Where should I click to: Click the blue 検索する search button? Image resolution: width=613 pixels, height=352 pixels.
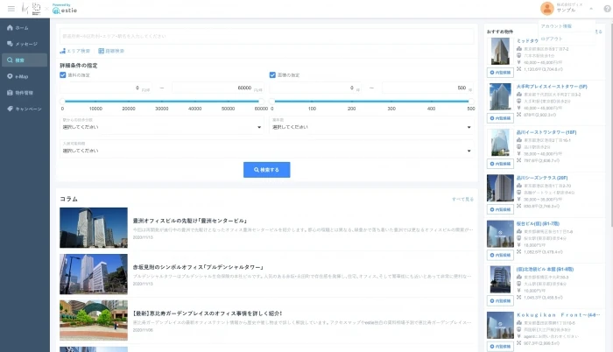tap(266, 170)
